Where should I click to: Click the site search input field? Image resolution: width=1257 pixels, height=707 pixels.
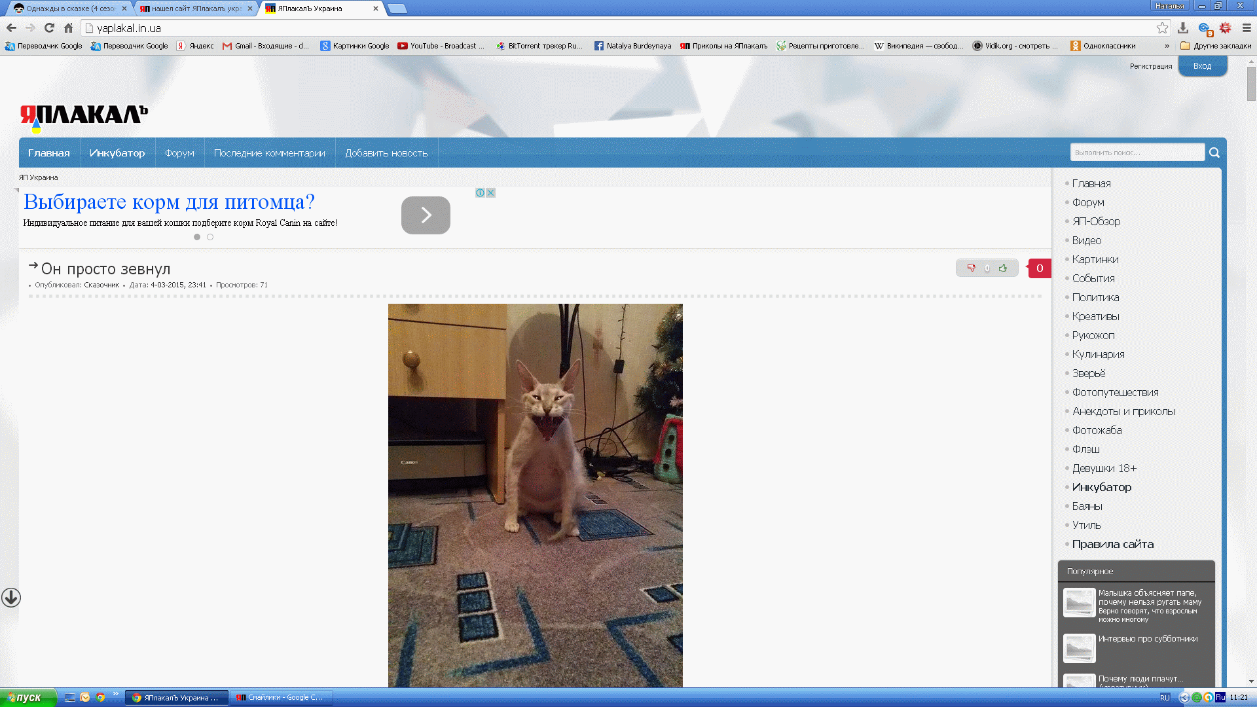click(1137, 153)
